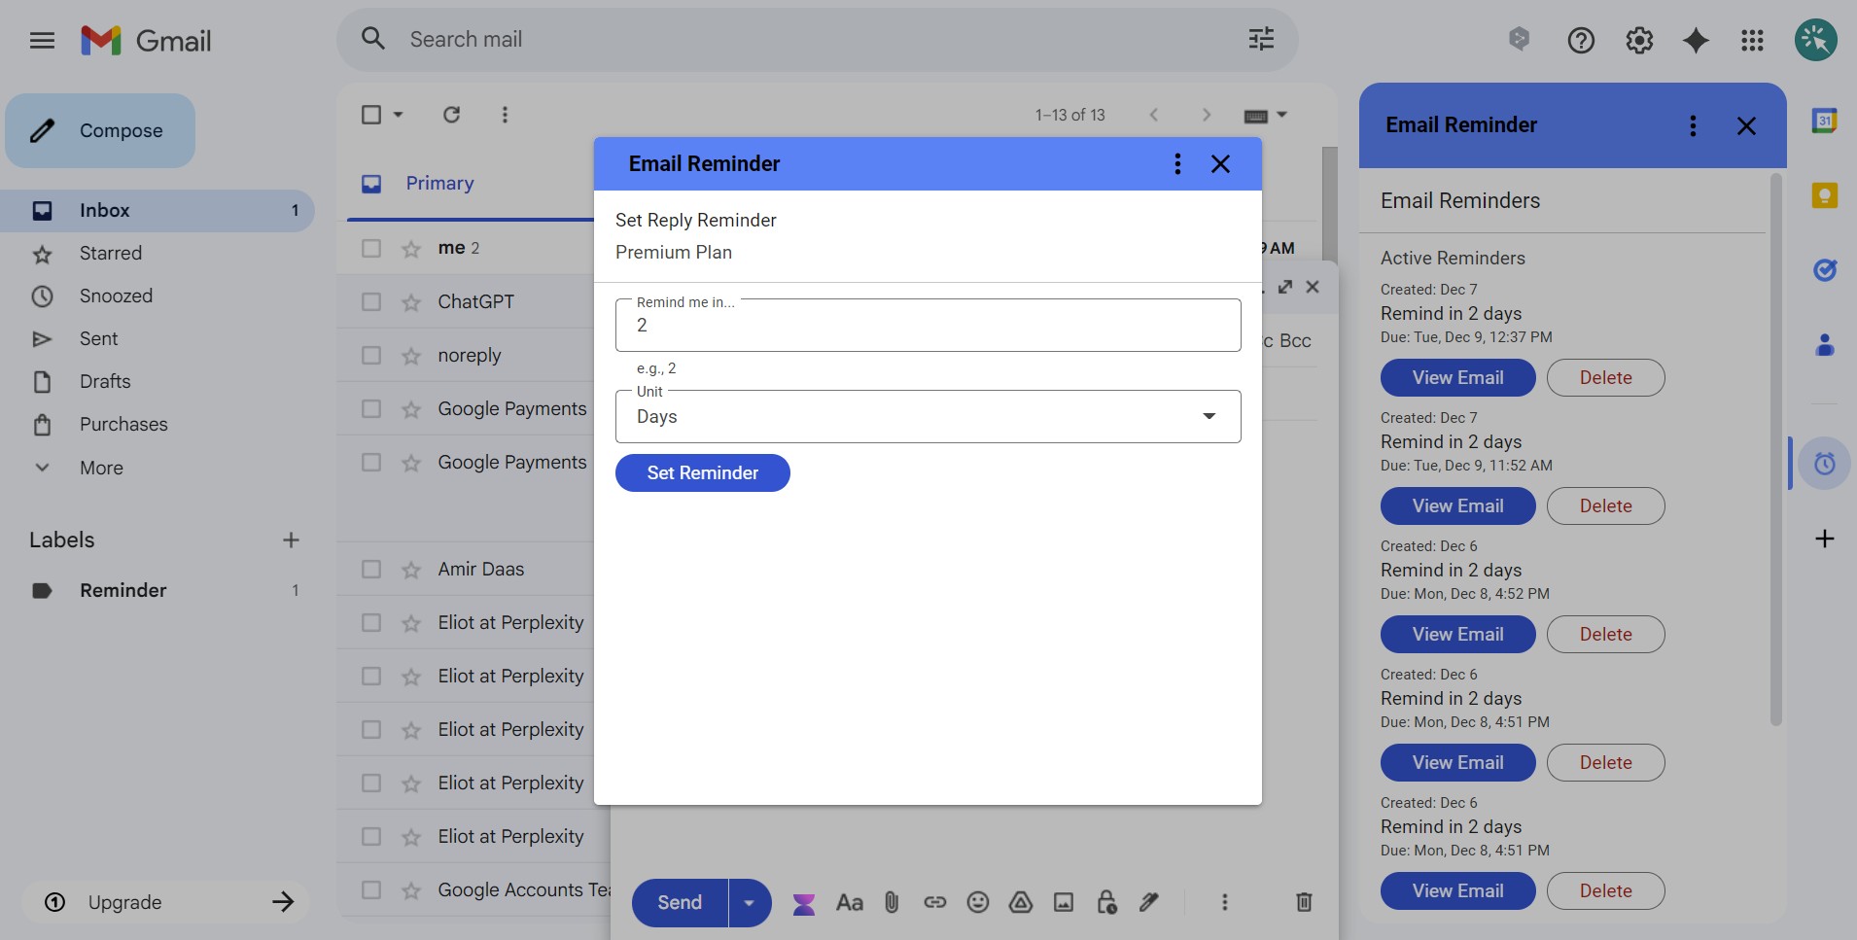Screen dimensions: 1857x940
Task: Open Google Tasks in side panel
Action: coord(1824,270)
